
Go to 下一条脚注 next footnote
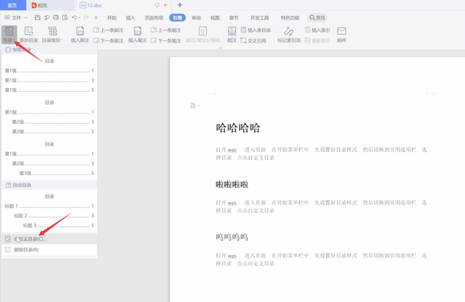[x=108, y=41]
